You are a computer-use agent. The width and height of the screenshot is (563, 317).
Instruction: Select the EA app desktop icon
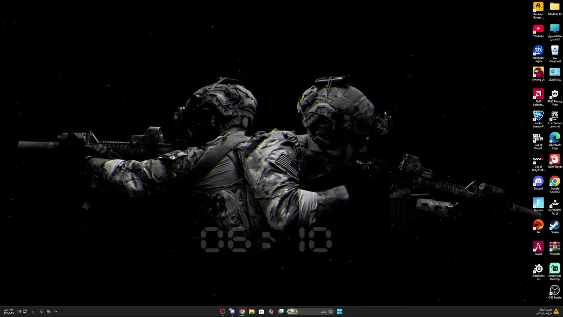tap(538, 227)
